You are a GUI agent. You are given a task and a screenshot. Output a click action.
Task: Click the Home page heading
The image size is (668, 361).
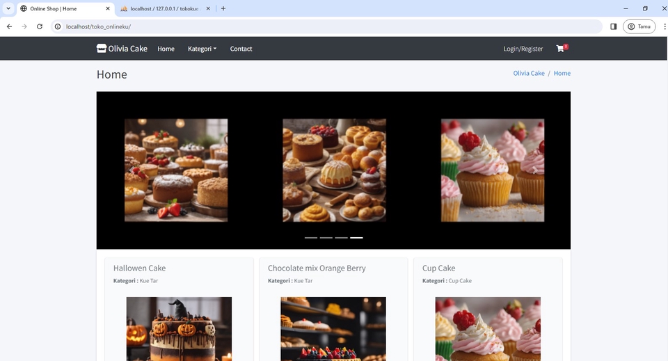coord(111,74)
